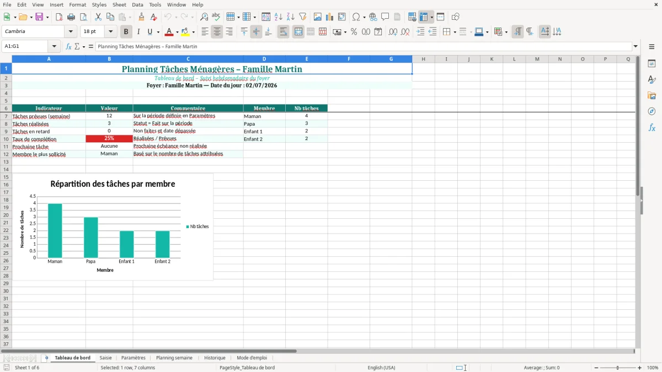Image resolution: width=662 pixels, height=372 pixels.
Task: Open the font name dropdown
Action: 71,32
